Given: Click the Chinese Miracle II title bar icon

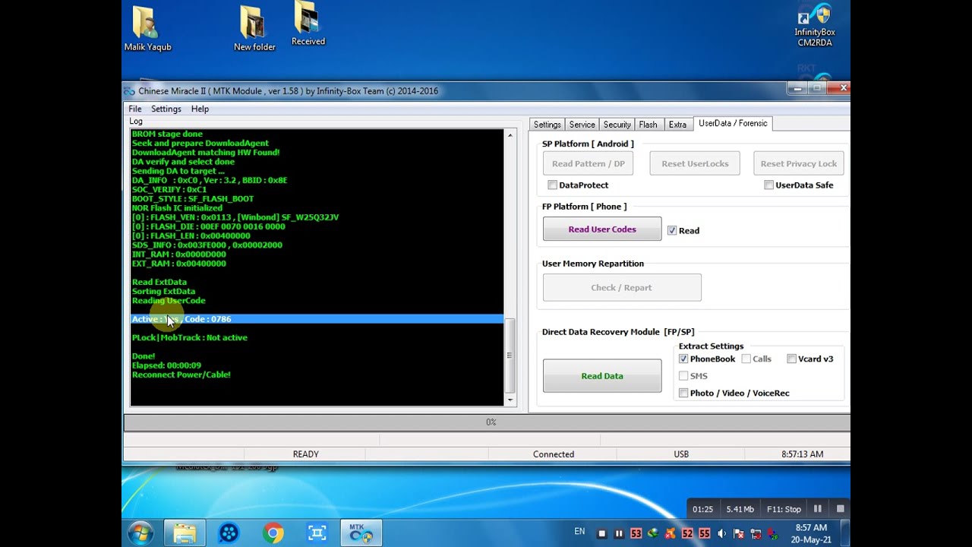Looking at the screenshot, I should coord(130,91).
